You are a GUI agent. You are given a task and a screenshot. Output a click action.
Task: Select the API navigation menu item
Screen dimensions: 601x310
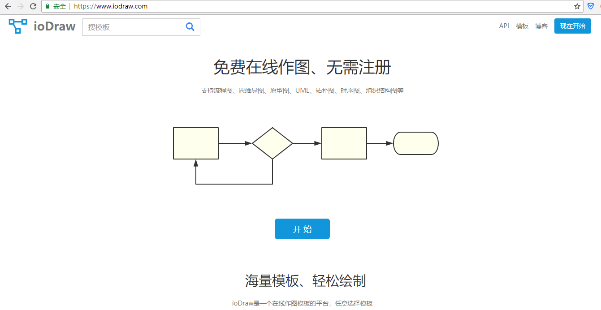(x=504, y=26)
